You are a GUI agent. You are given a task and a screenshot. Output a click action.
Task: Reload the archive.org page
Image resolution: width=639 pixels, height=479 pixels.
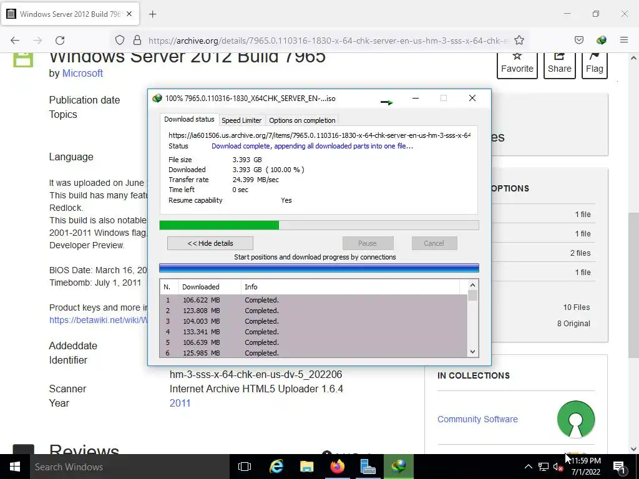[x=60, y=41]
